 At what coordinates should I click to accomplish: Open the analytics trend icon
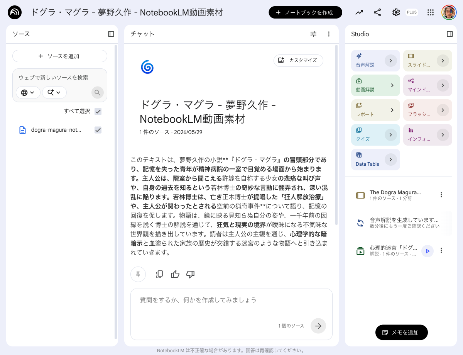tap(359, 12)
